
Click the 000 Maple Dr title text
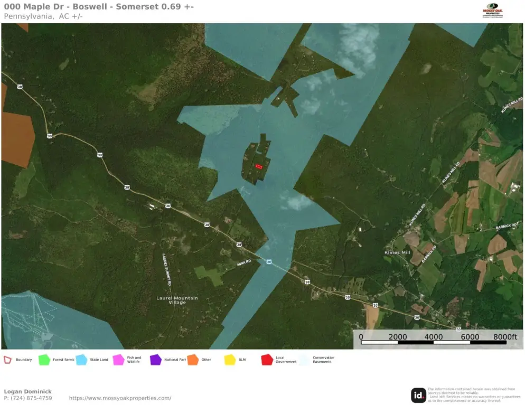pos(99,7)
